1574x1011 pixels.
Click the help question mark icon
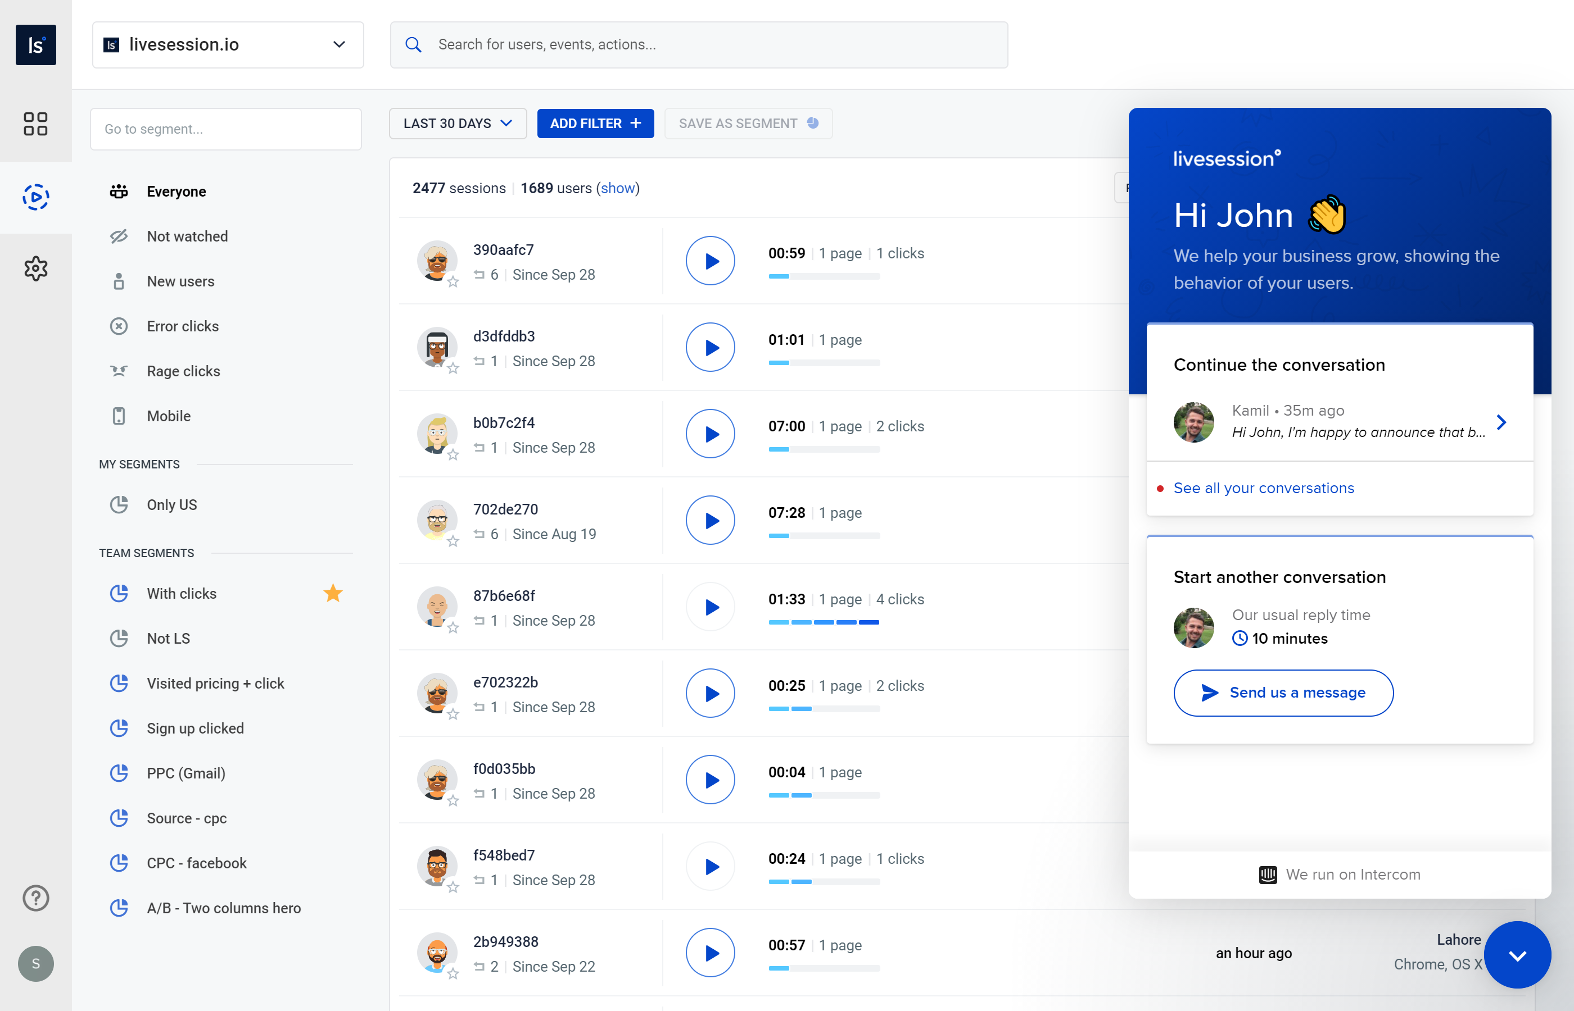pos(35,898)
